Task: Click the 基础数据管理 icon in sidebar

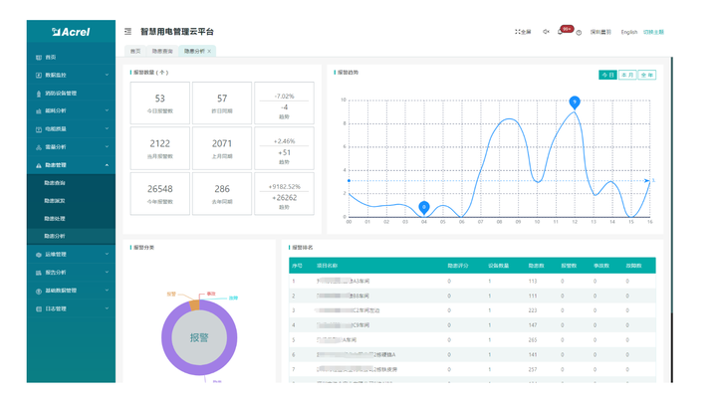Action: pos(39,291)
